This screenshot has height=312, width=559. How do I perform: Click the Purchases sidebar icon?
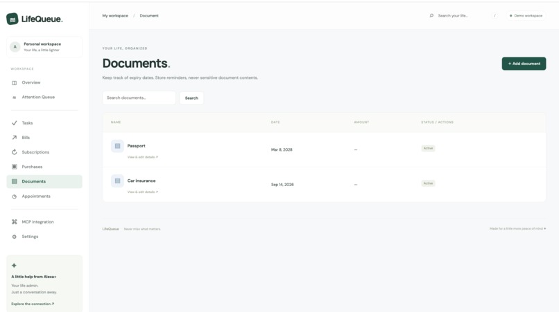[15, 167]
